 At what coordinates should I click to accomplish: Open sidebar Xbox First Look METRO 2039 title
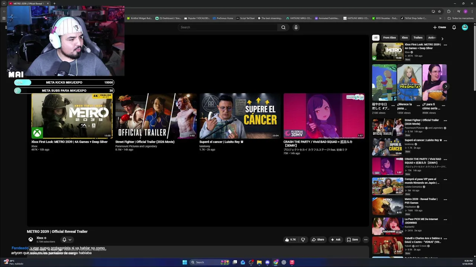pos(423,46)
